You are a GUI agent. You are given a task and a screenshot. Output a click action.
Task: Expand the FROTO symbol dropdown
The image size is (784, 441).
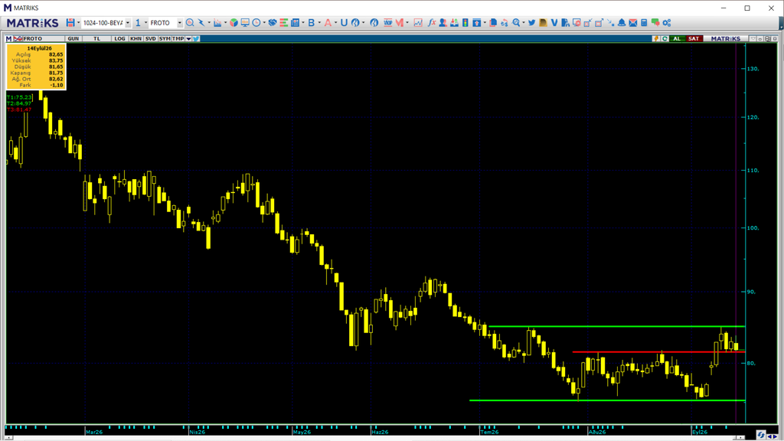(180, 23)
